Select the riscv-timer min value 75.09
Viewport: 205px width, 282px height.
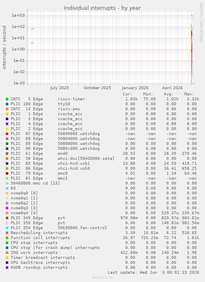point(149,99)
